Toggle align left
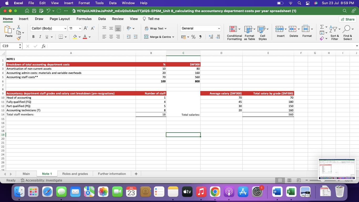Screen dimensions: 359x202 pos(104,37)
